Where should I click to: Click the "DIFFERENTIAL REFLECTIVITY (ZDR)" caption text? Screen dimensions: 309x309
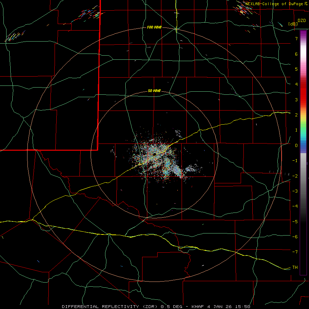pyautogui.click(x=110, y=307)
